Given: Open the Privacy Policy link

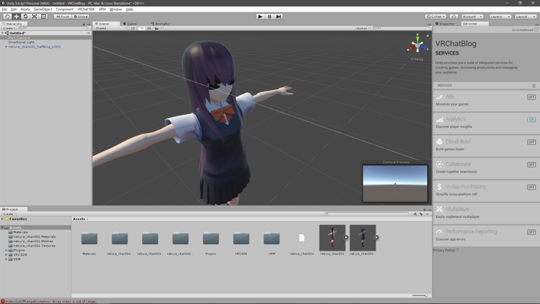Looking at the screenshot, I should click(446, 250).
